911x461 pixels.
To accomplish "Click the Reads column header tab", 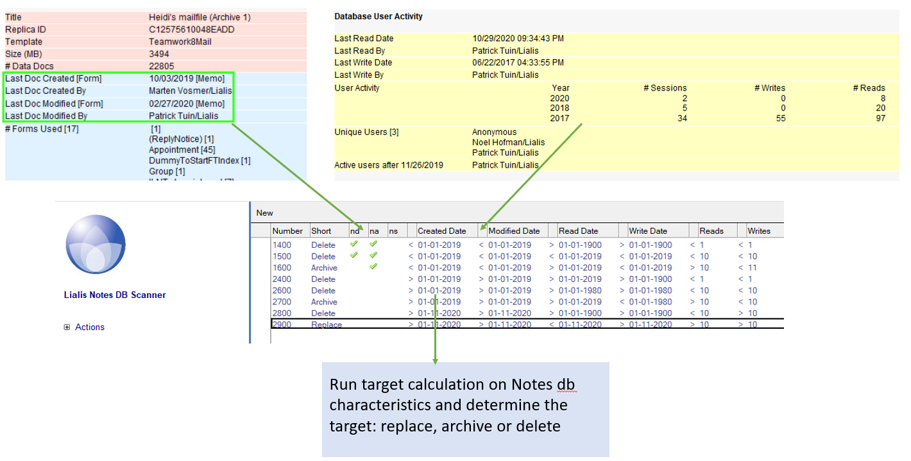I will [x=711, y=230].
